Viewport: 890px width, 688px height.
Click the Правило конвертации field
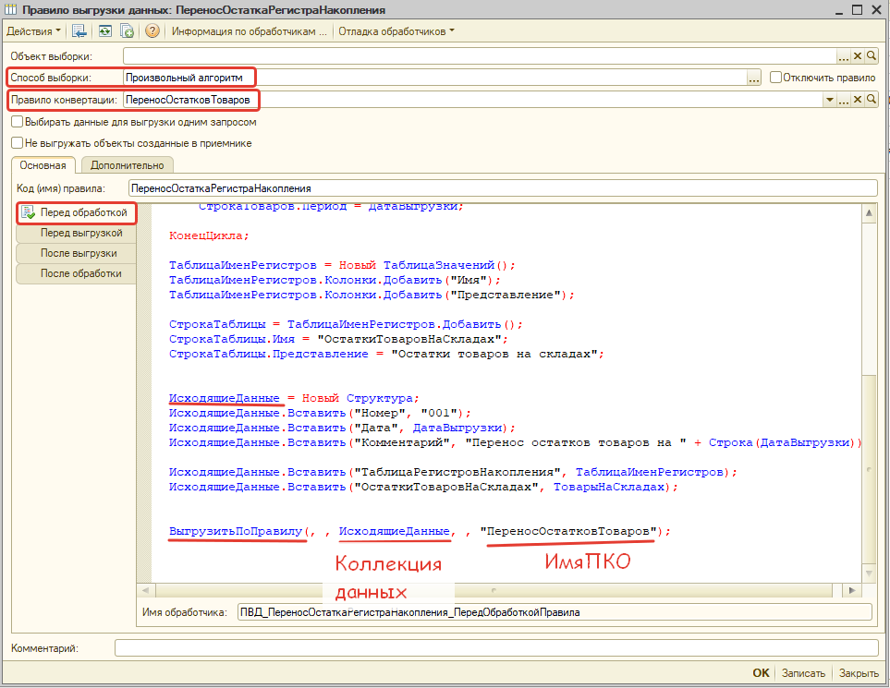coord(472,100)
